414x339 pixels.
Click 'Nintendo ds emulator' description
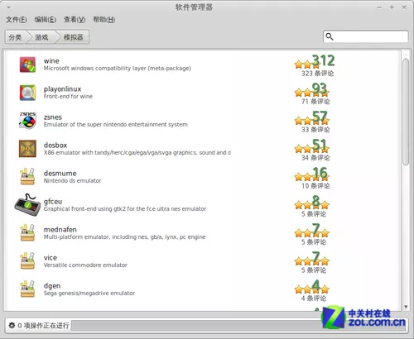tap(72, 181)
